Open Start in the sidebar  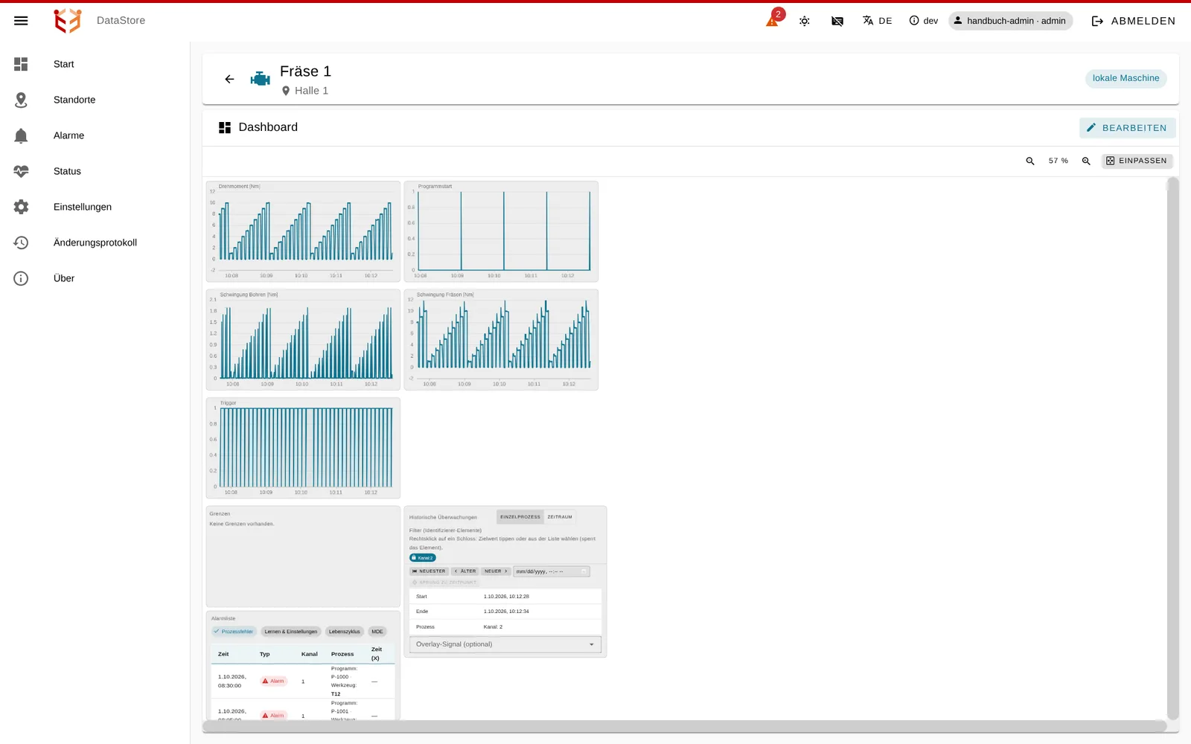point(95,64)
